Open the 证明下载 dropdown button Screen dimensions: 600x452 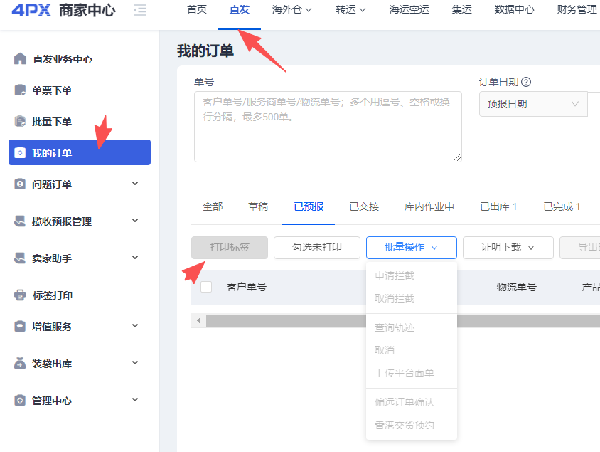508,248
